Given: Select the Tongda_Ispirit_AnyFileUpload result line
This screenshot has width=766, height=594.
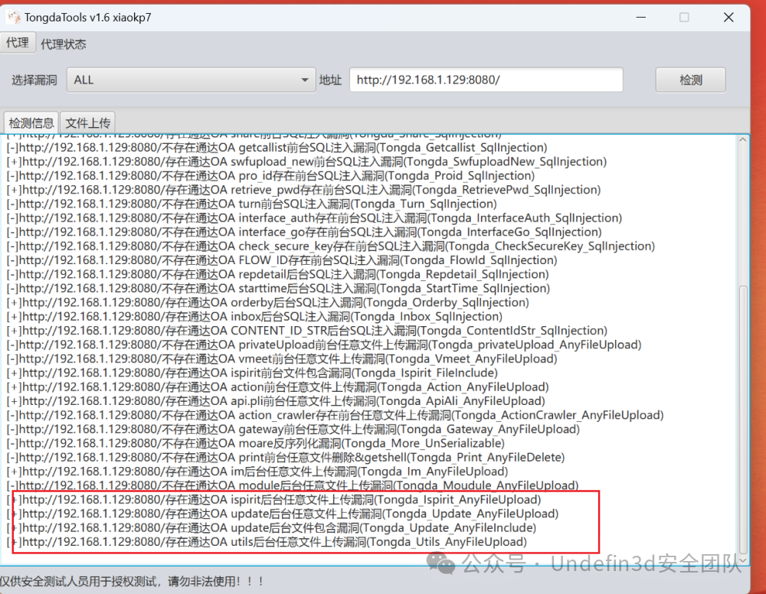Looking at the screenshot, I should point(274,500).
